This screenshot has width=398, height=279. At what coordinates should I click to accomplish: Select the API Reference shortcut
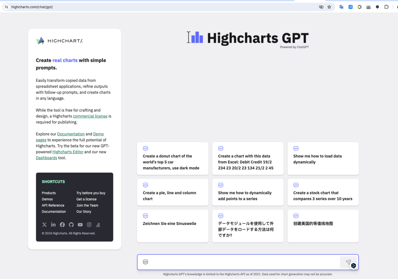pos(53,205)
